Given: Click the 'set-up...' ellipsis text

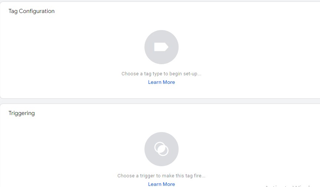Looking at the screenshot, I should pyautogui.click(x=192, y=74).
